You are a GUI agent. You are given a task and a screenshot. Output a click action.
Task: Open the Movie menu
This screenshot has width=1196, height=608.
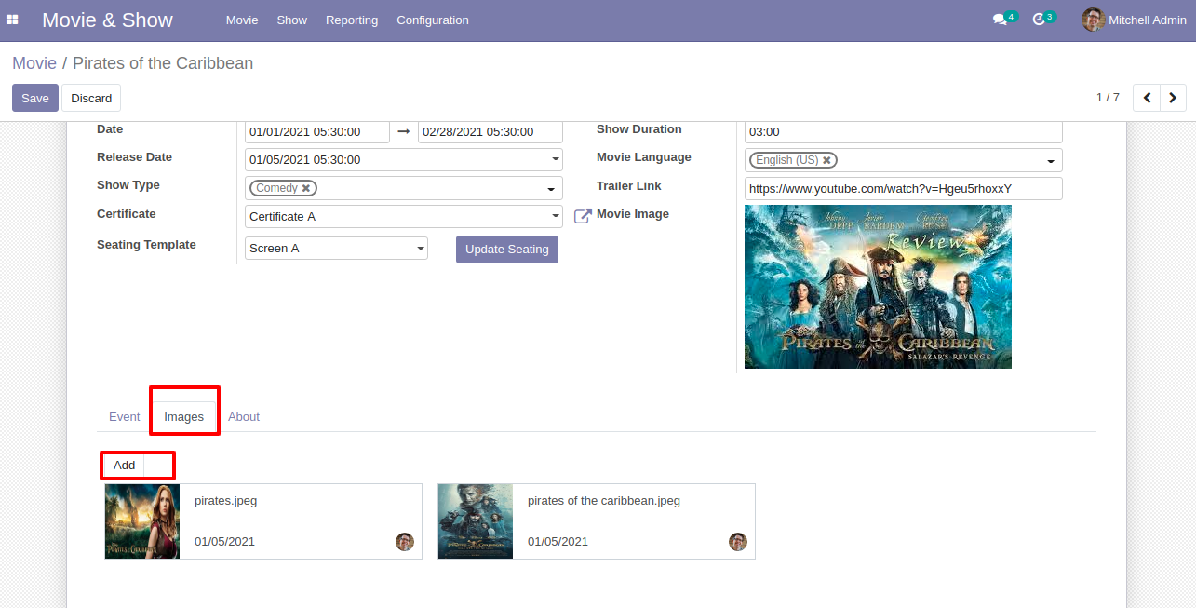coord(242,20)
